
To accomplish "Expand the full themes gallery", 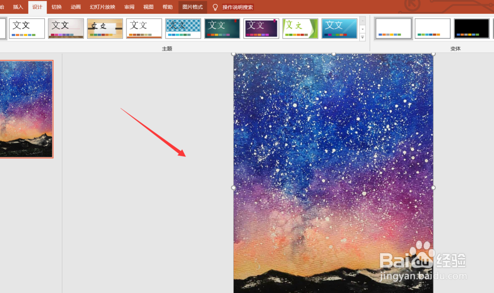I will pyautogui.click(x=363, y=37).
